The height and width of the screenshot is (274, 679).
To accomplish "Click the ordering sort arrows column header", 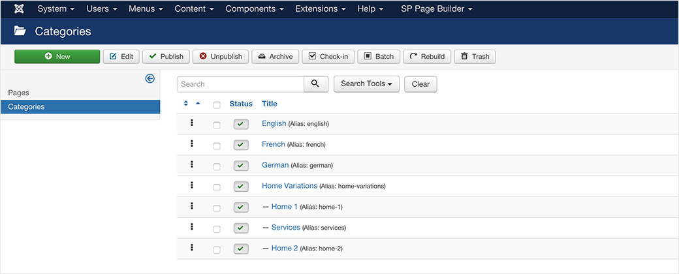I will point(186,104).
